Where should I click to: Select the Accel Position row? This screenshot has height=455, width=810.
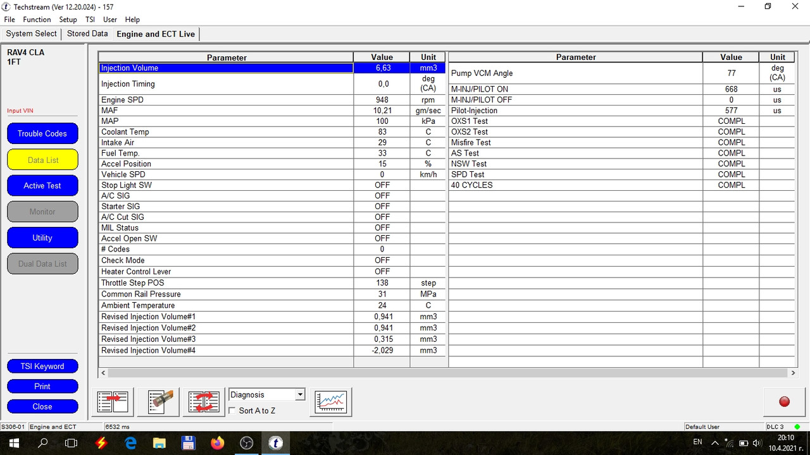pyautogui.click(x=272, y=164)
